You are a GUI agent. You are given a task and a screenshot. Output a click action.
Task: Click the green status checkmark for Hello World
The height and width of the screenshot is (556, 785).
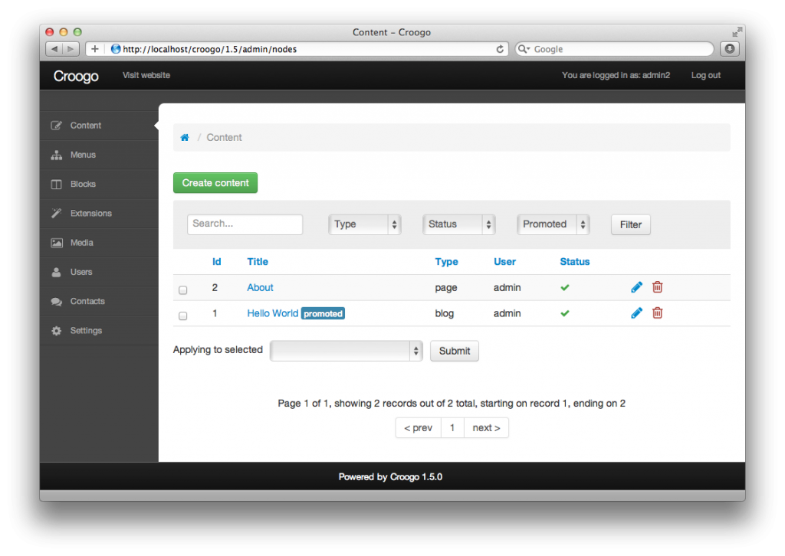click(565, 313)
